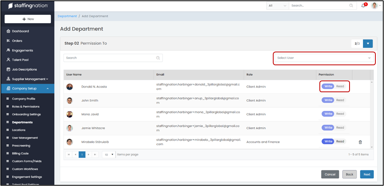
Task: Set John Smith permission to Read
Action: point(340,100)
